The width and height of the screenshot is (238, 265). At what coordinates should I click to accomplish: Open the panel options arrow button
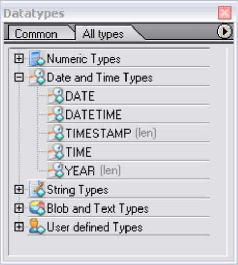click(x=225, y=32)
